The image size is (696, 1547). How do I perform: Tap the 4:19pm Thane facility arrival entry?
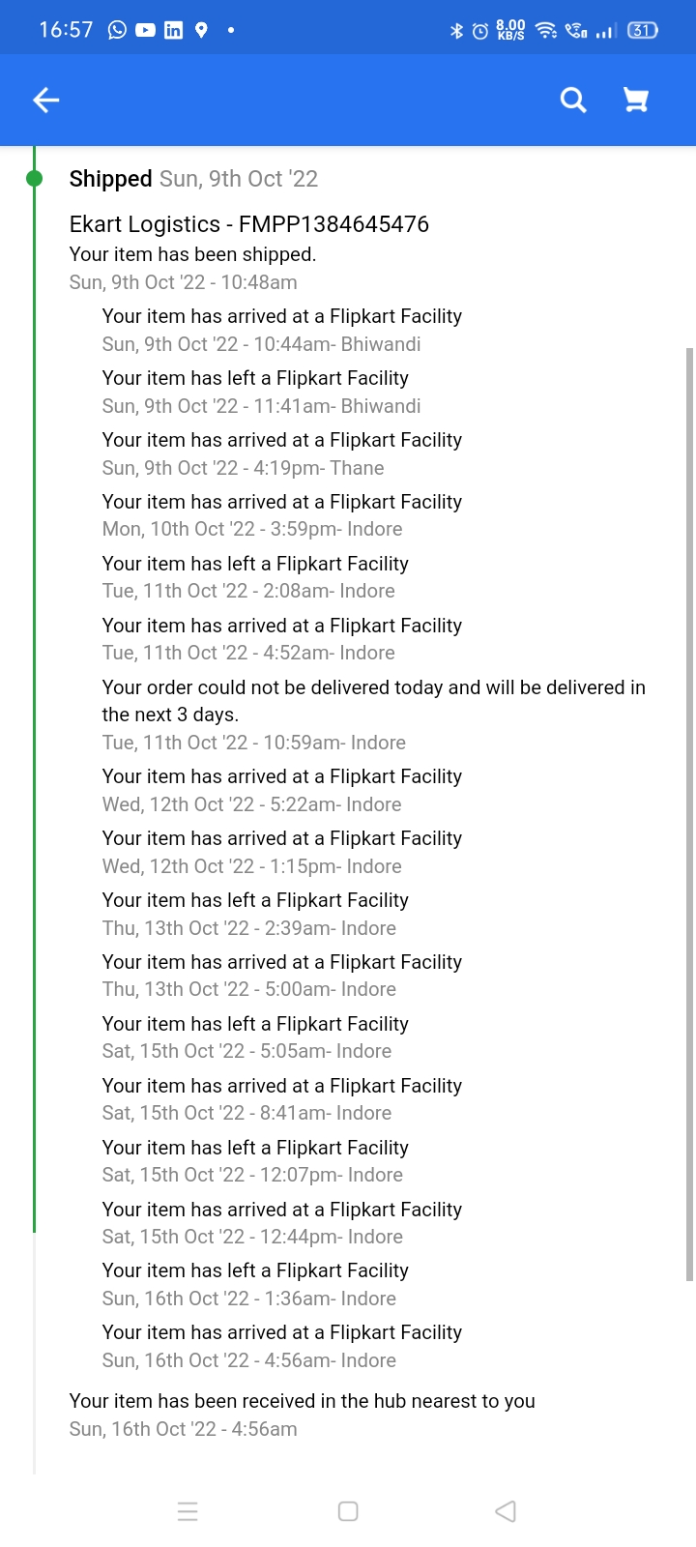(281, 453)
